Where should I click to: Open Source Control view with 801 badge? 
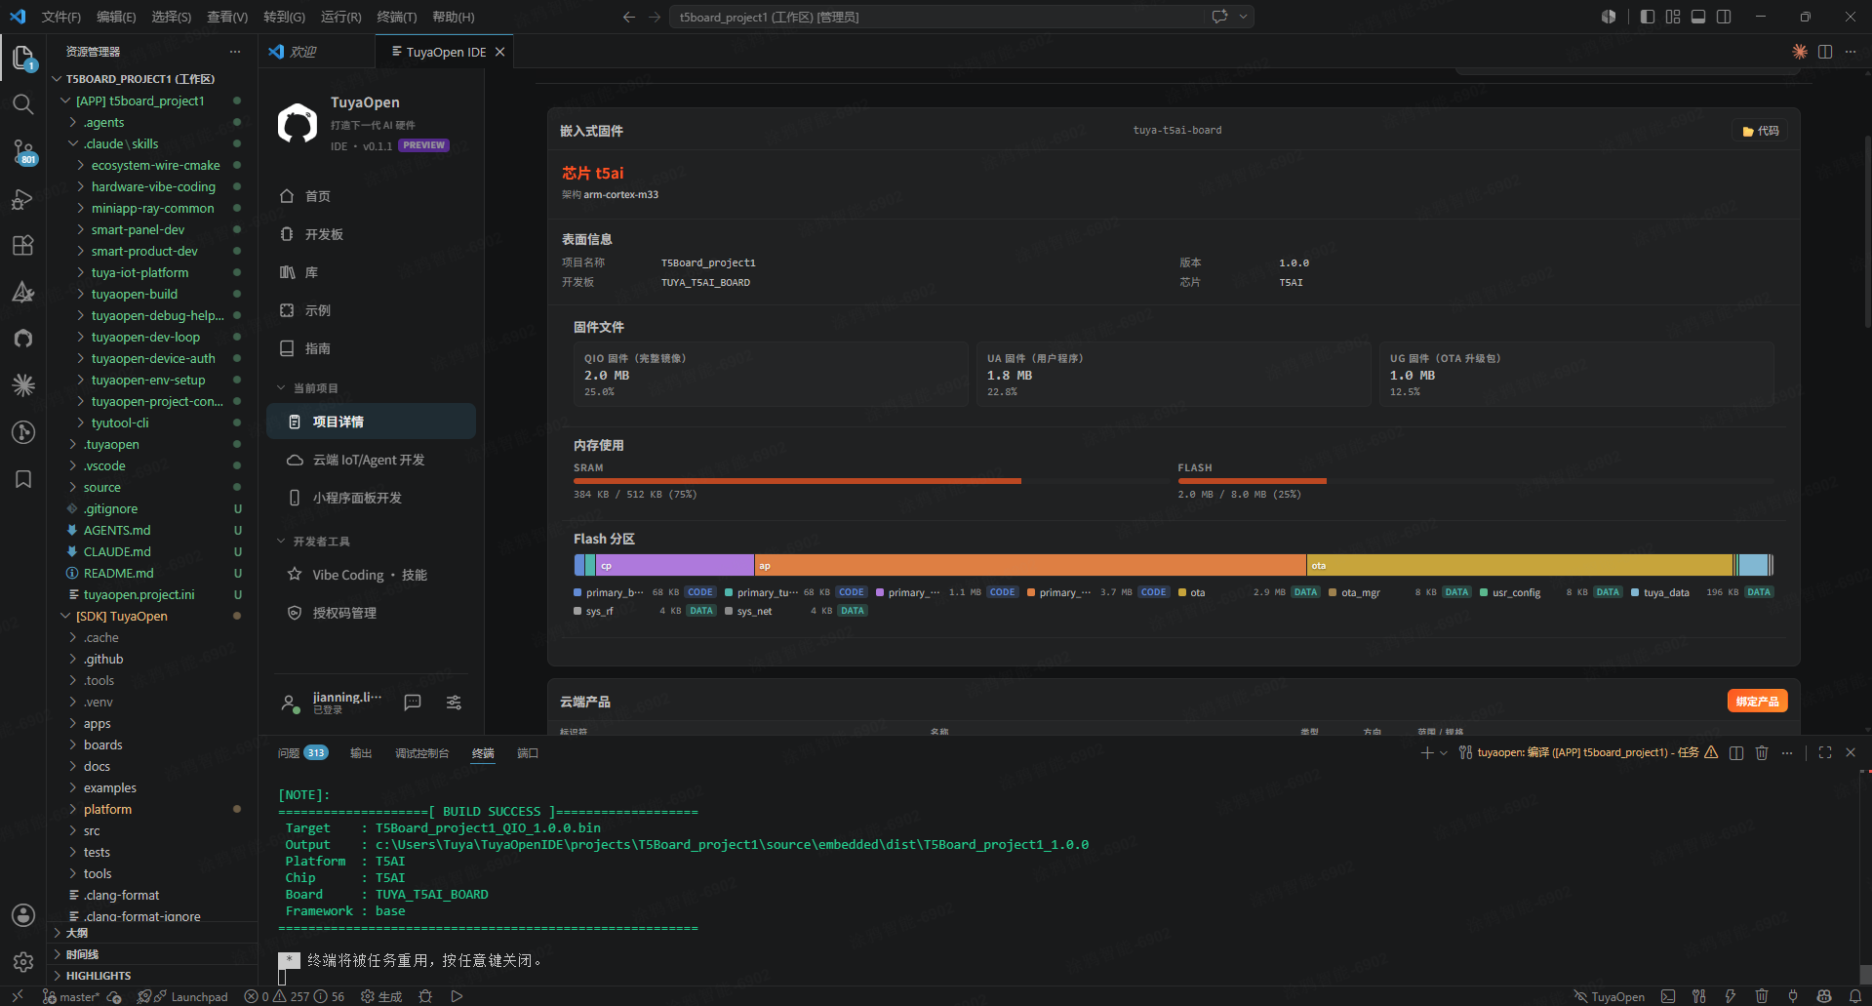coord(23,151)
